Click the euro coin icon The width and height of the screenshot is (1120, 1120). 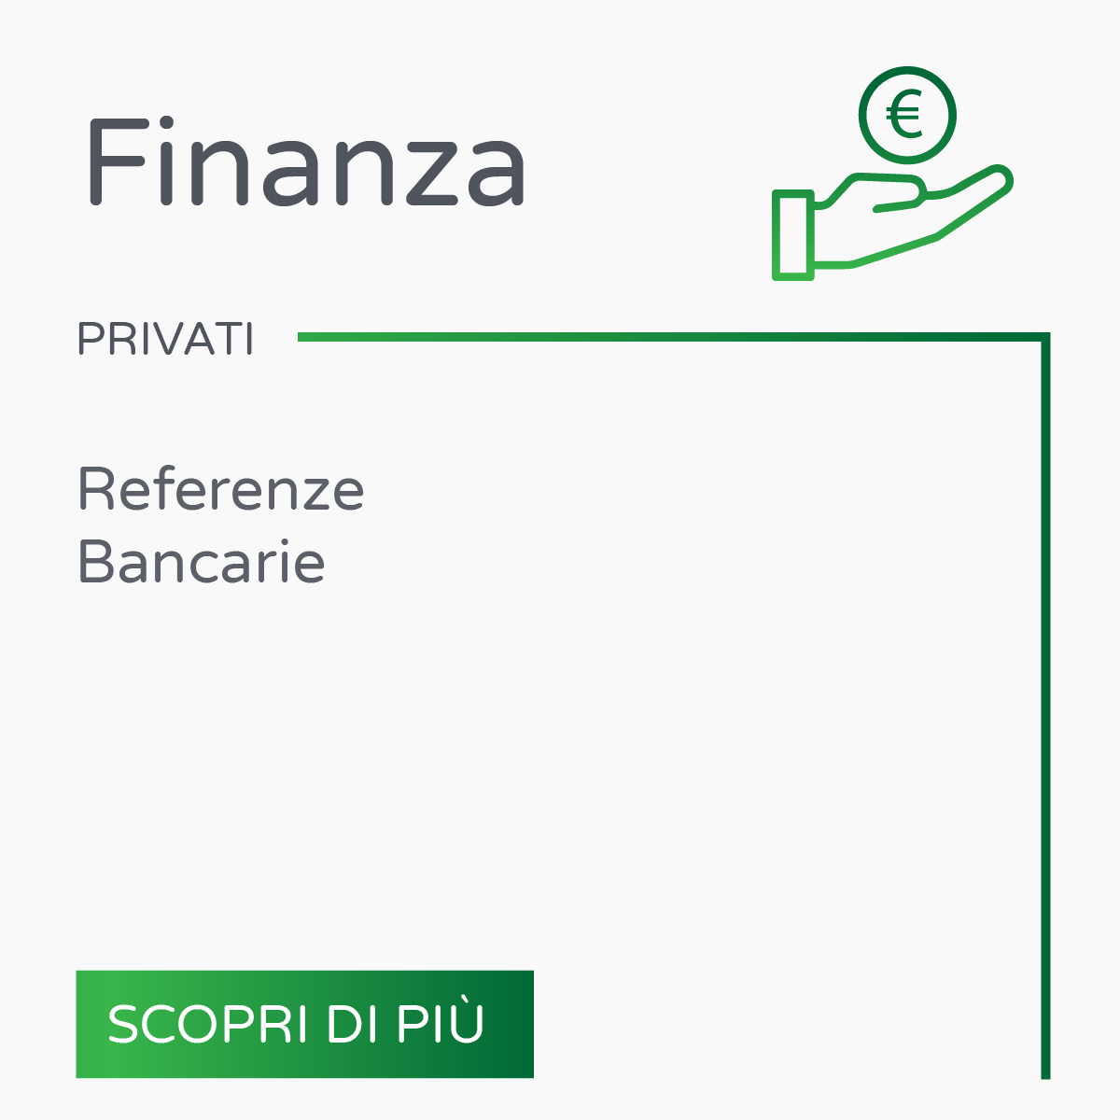click(x=907, y=115)
